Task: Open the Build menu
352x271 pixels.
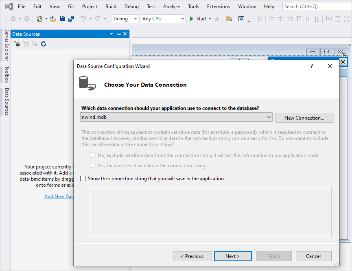Action: pyautogui.click(x=111, y=7)
